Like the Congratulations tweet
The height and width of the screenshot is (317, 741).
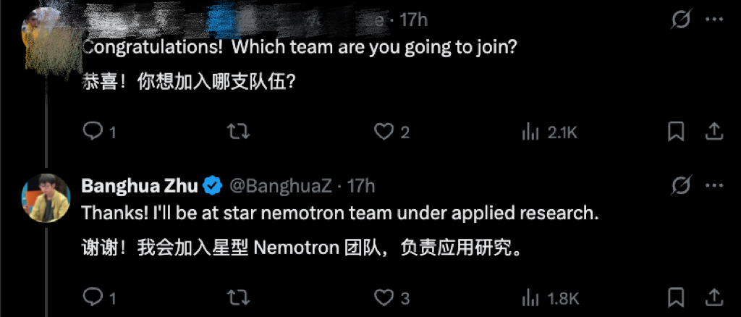[384, 132]
